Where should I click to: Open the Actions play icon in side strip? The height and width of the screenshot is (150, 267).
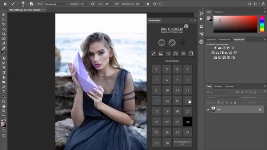201,19
